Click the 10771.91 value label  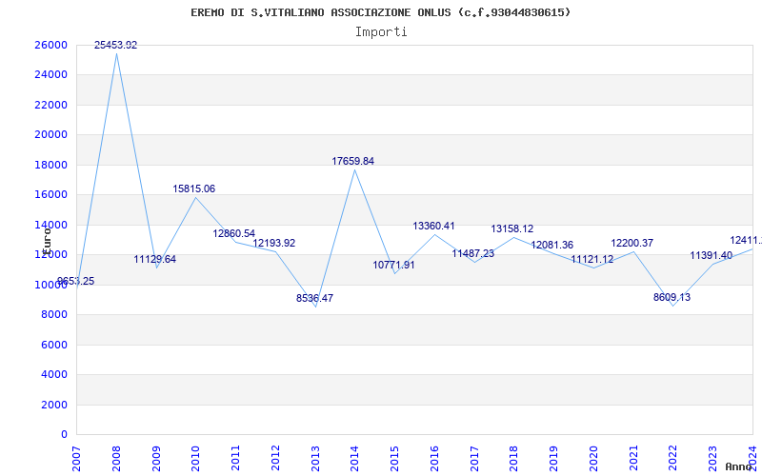tap(393, 266)
